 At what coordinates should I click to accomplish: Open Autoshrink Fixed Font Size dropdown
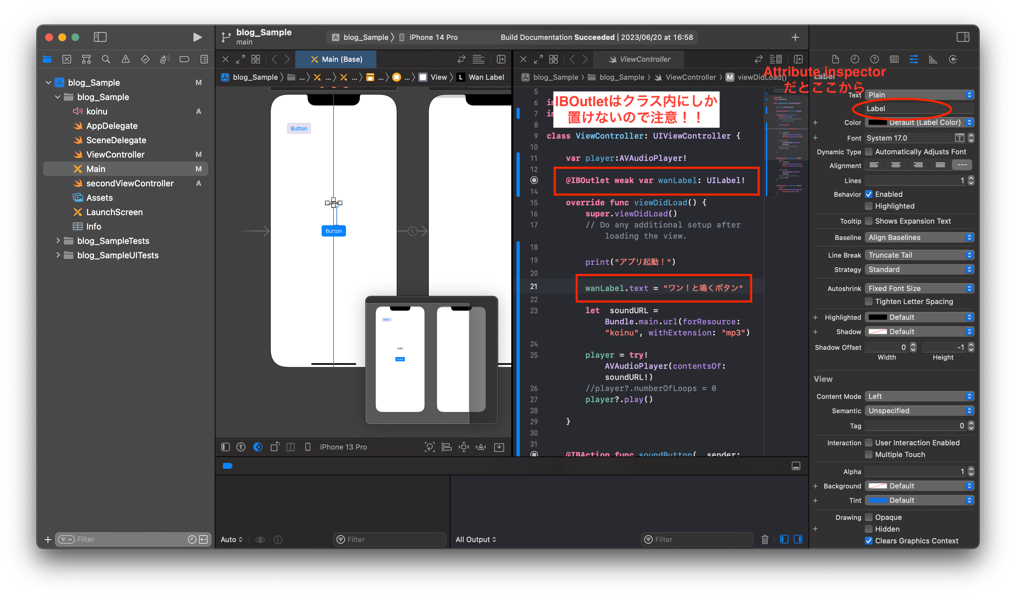click(x=919, y=288)
